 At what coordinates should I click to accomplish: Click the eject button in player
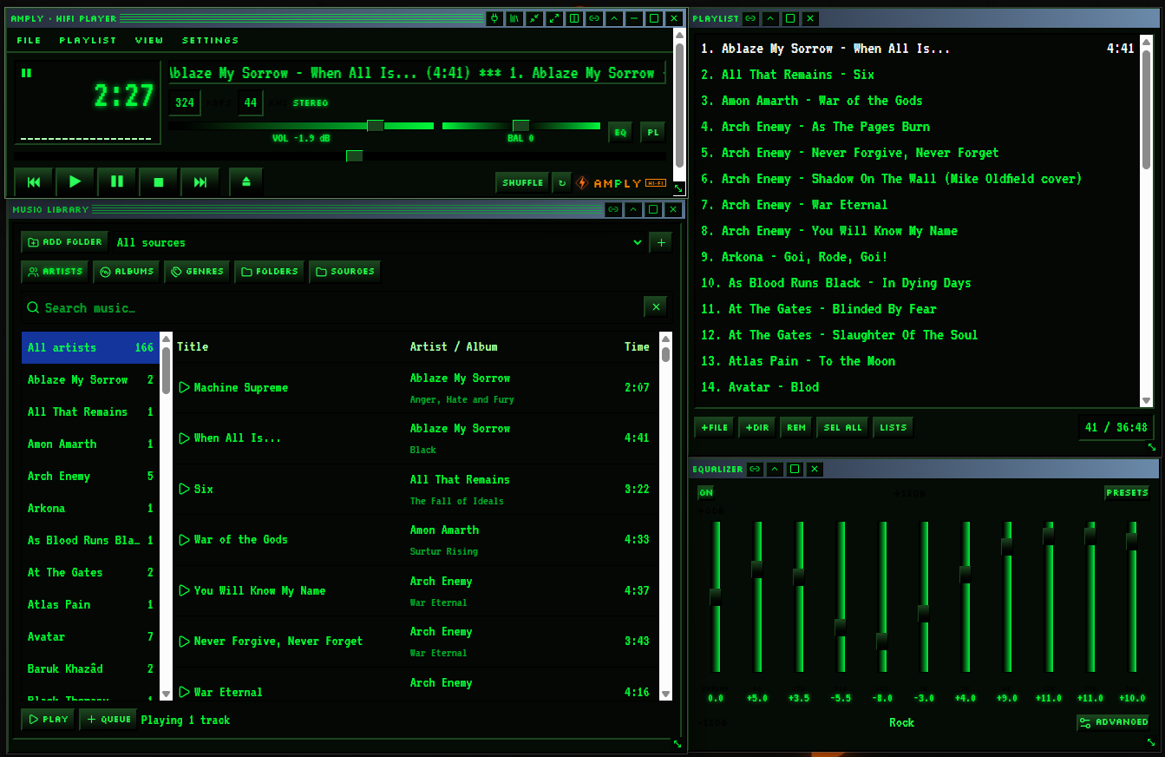tap(246, 182)
